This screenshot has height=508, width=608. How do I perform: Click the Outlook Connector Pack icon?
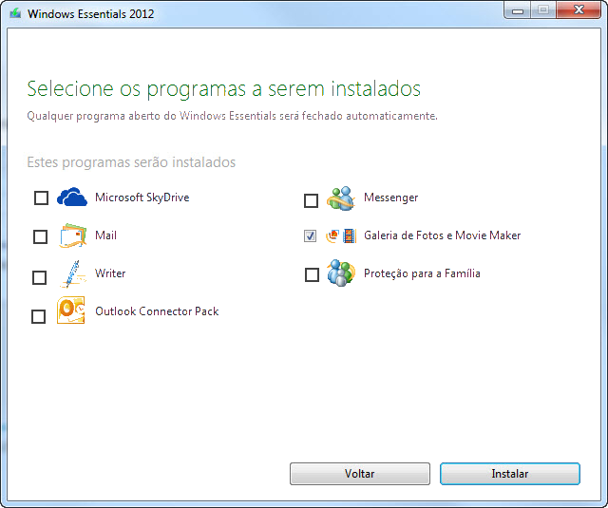coord(71,310)
